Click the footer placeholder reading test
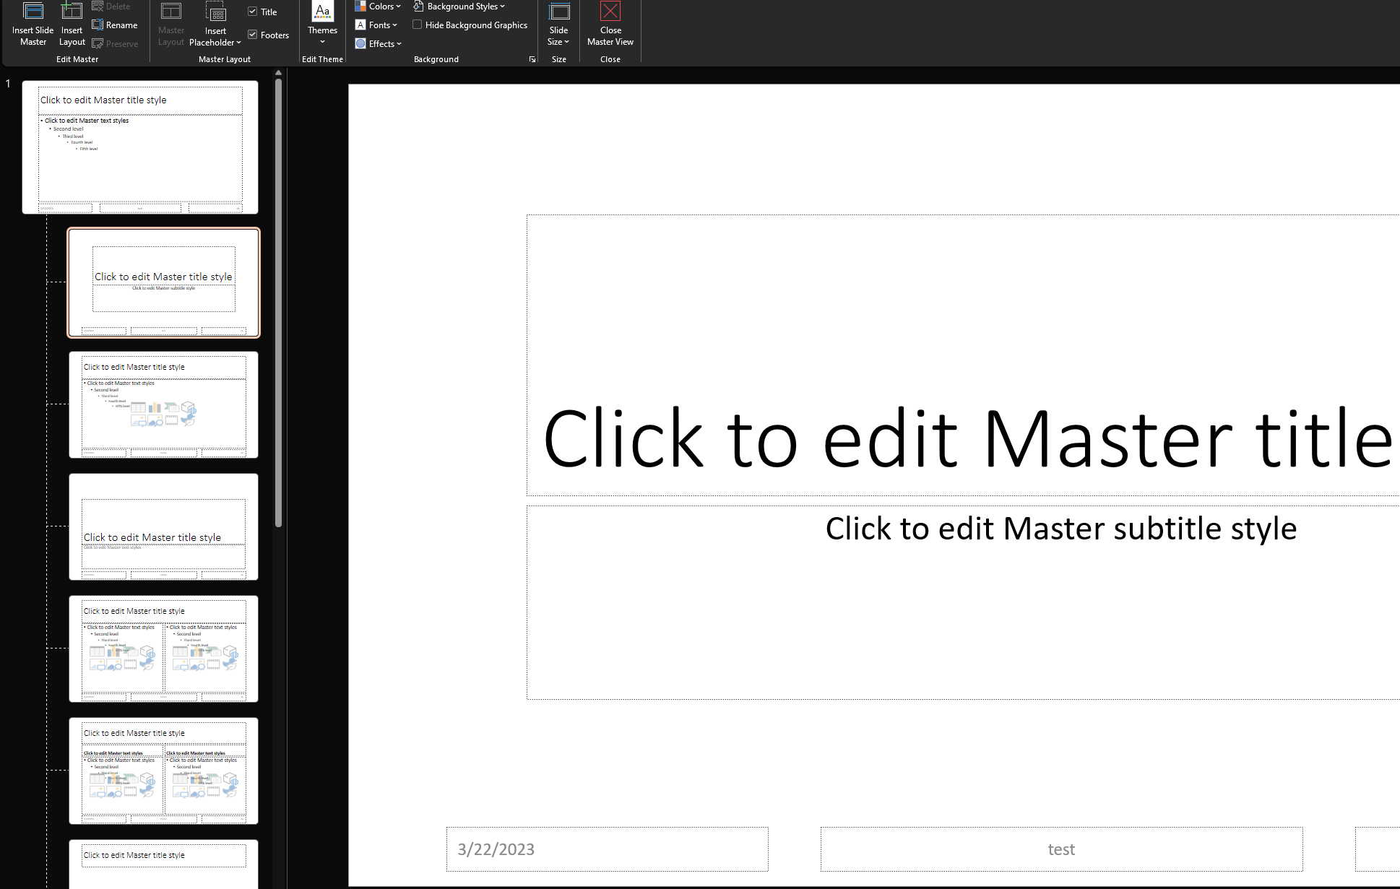 [x=1061, y=849]
